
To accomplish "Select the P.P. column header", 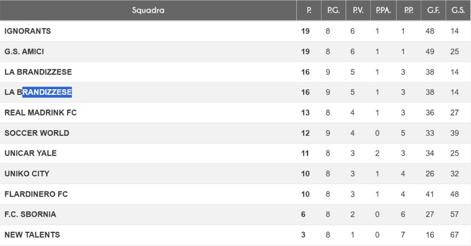I will tap(409, 10).
